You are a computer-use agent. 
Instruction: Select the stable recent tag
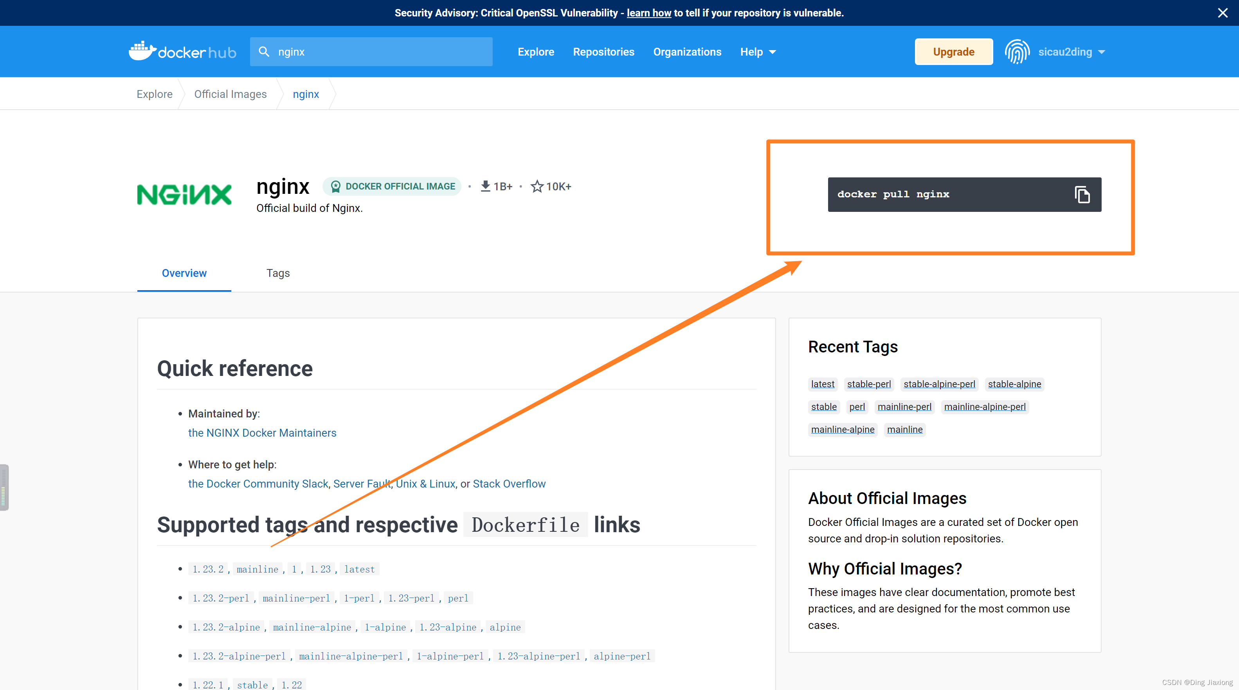tap(823, 406)
